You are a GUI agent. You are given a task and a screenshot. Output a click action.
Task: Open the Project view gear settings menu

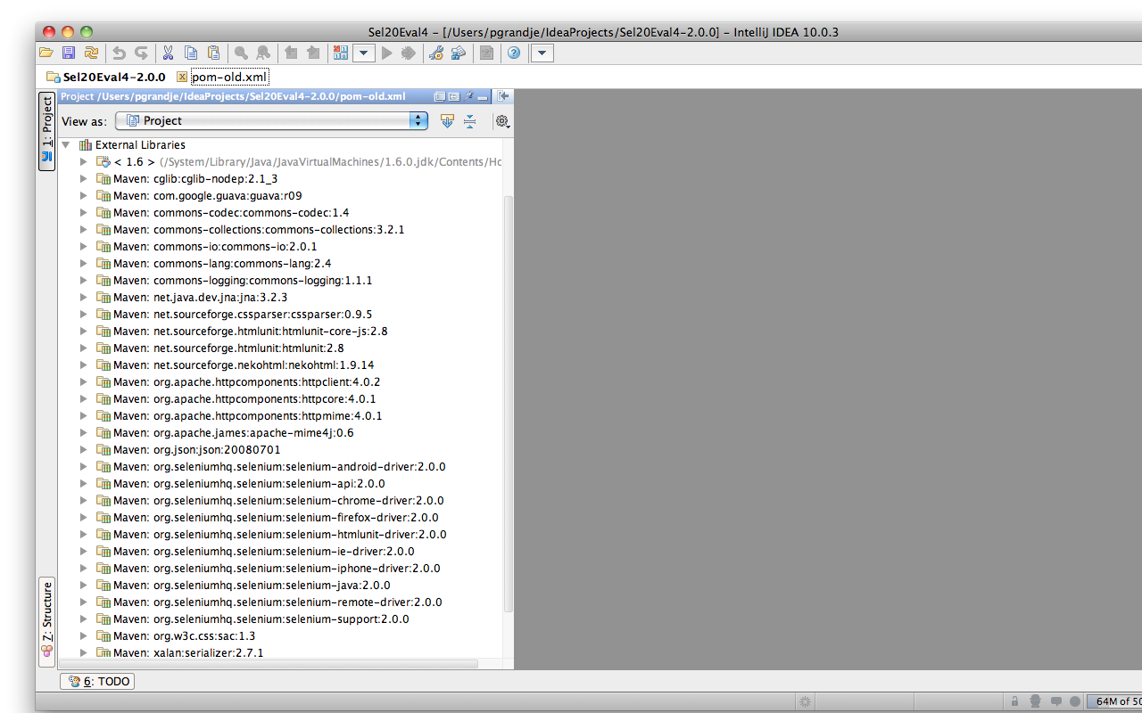[502, 120]
